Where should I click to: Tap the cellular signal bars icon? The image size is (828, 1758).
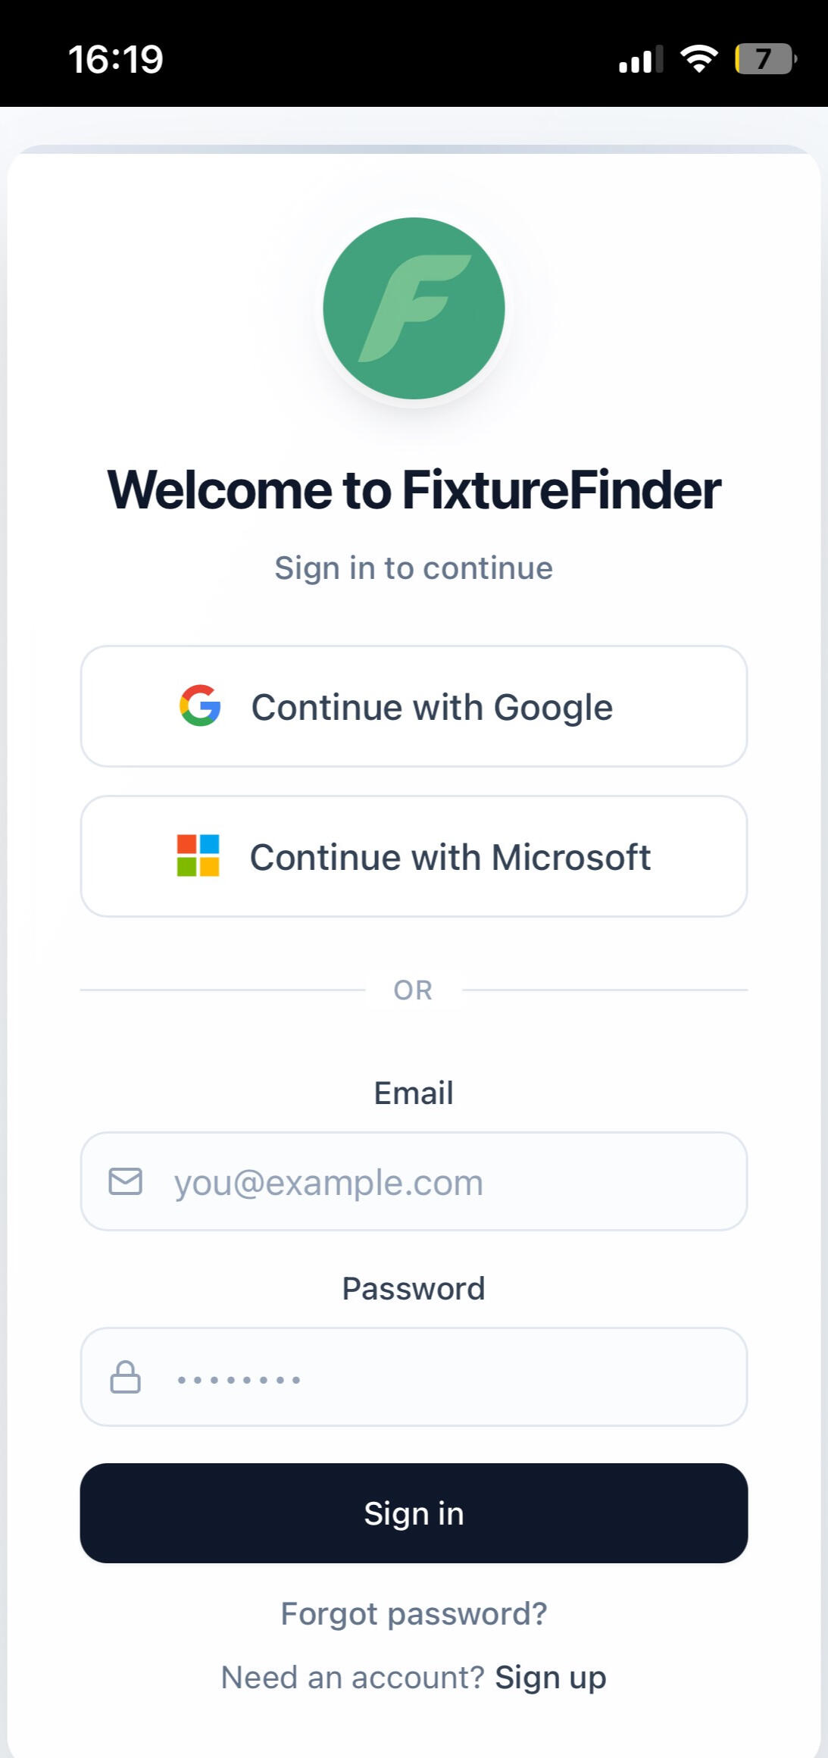(640, 59)
